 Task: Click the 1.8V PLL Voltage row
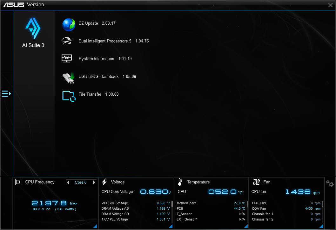135,219
